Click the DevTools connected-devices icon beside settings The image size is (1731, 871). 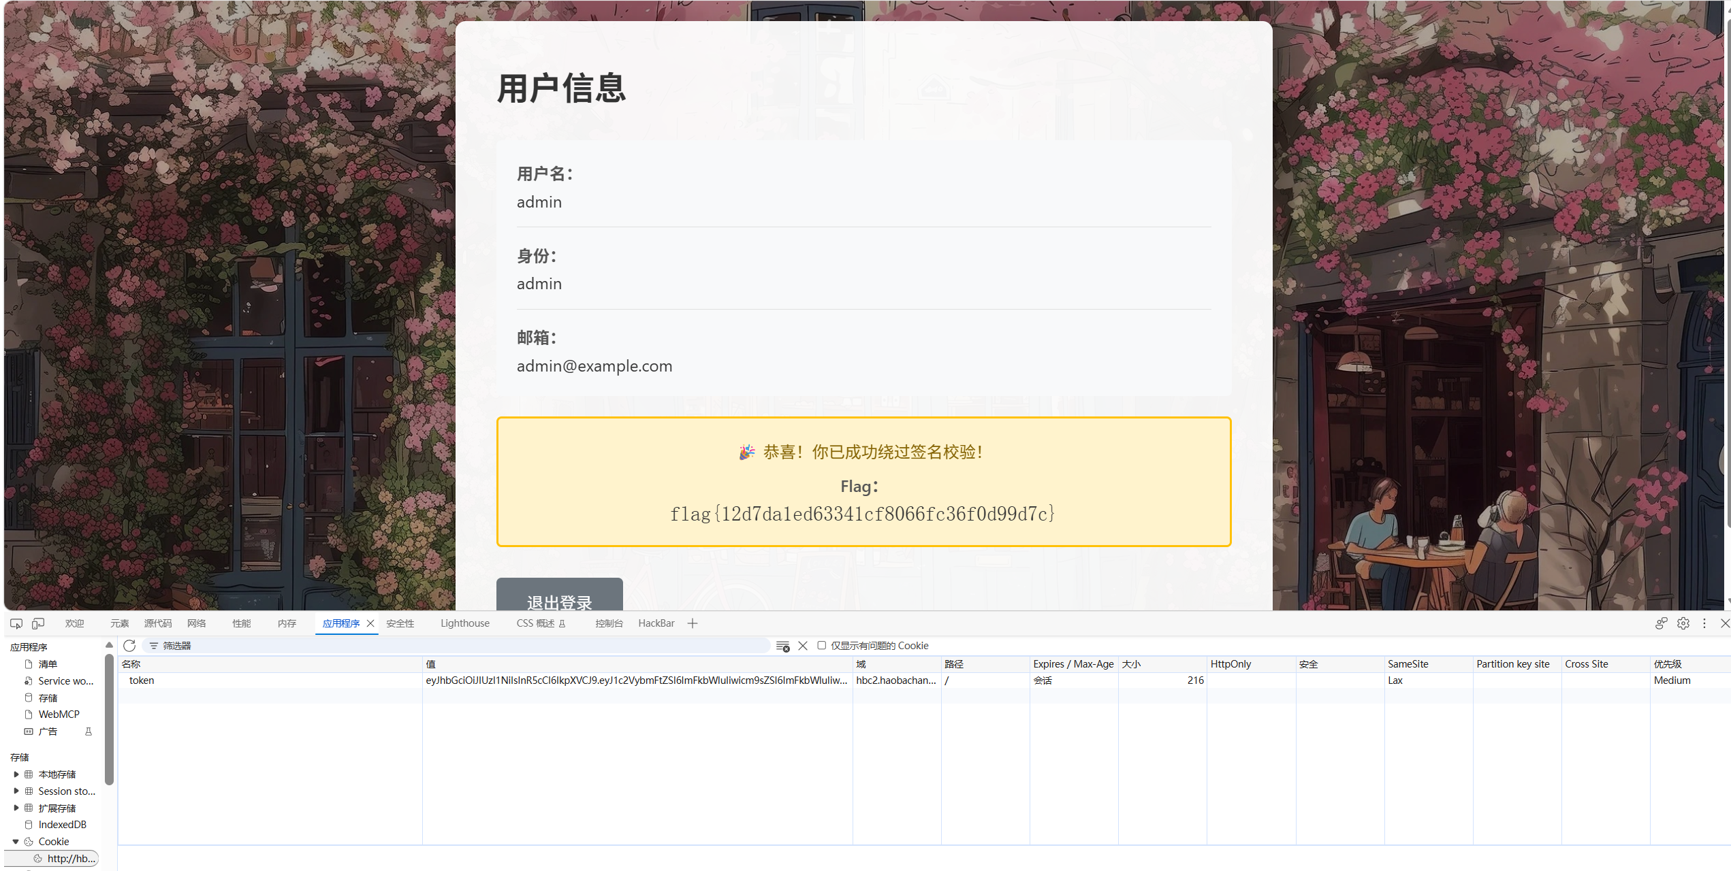click(x=1662, y=623)
